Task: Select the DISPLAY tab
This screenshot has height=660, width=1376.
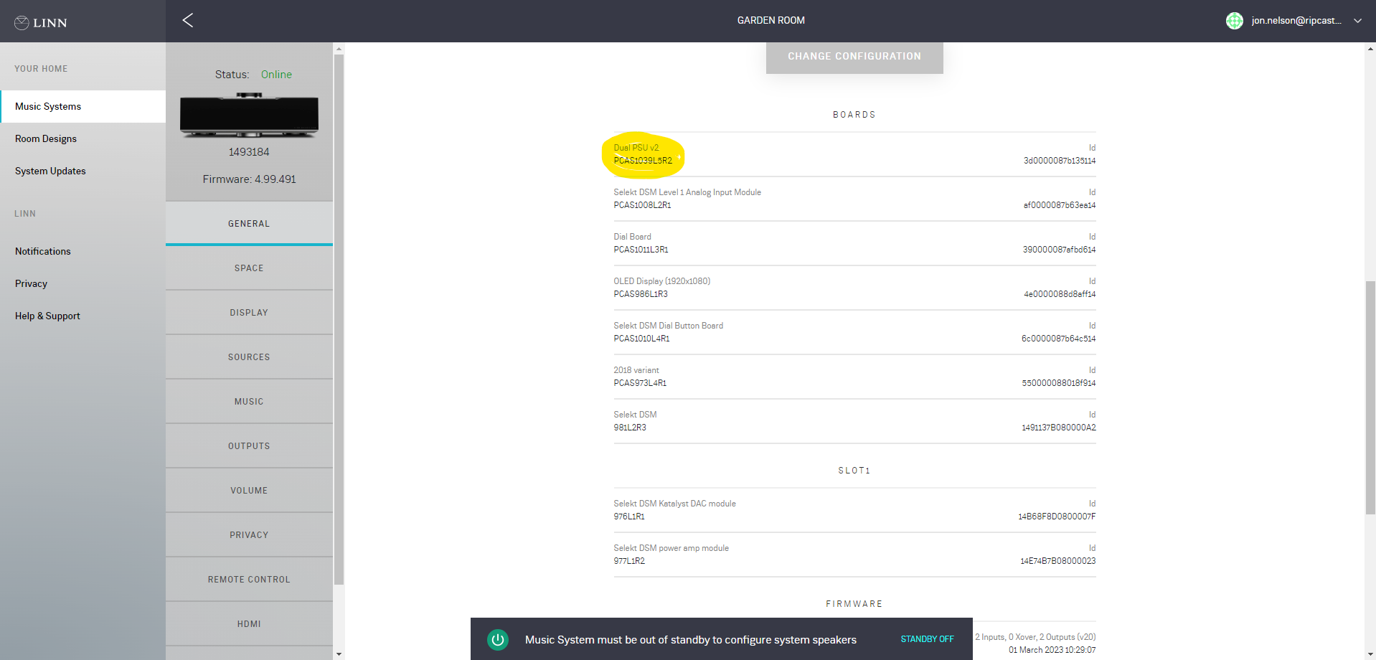Action: tap(249, 313)
